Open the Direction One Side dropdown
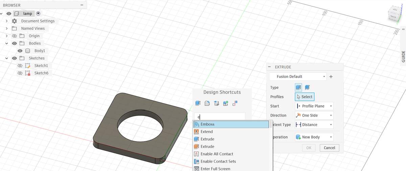This screenshot has width=406, height=171. (314, 115)
